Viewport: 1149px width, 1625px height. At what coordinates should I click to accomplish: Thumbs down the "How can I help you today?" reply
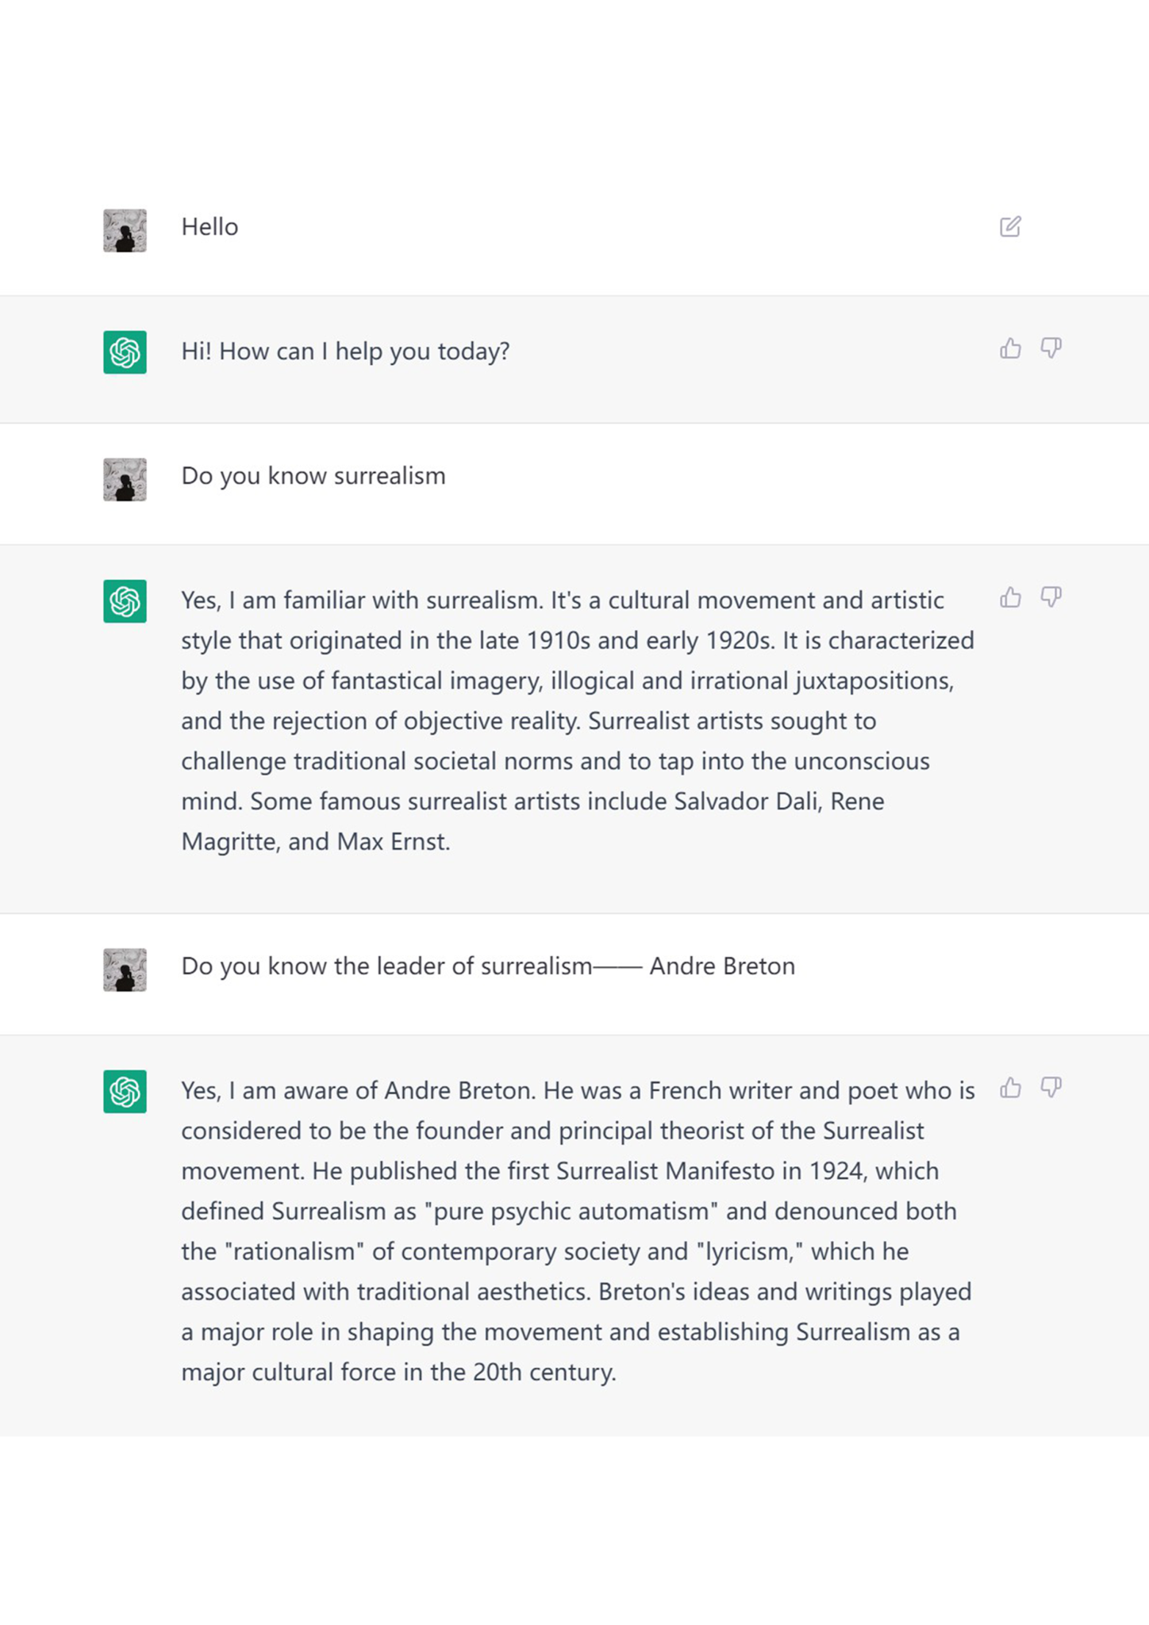[1051, 348]
